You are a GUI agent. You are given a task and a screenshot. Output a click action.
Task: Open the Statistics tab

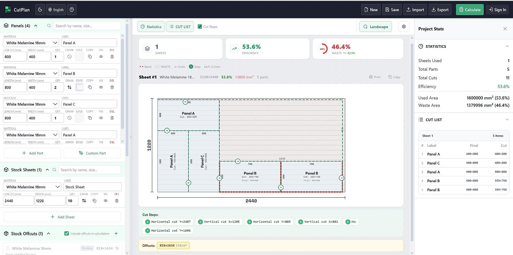pyautogui.click(x=151, y=26)
